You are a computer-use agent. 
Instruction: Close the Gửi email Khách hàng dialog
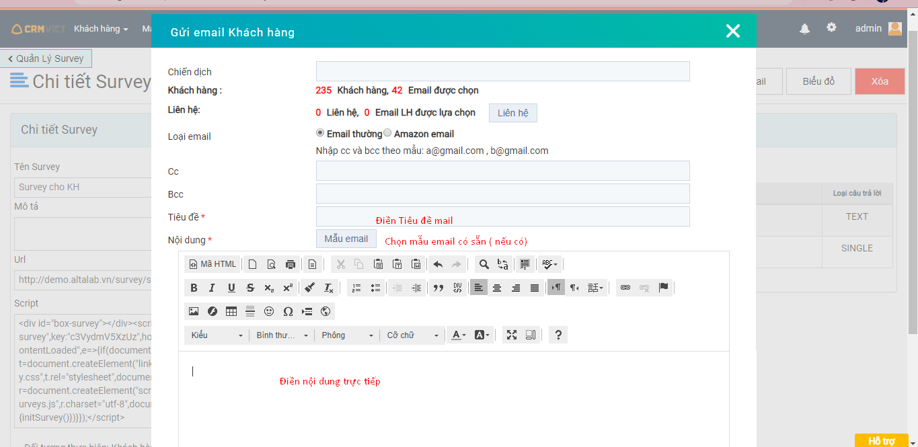coord(733,31)
